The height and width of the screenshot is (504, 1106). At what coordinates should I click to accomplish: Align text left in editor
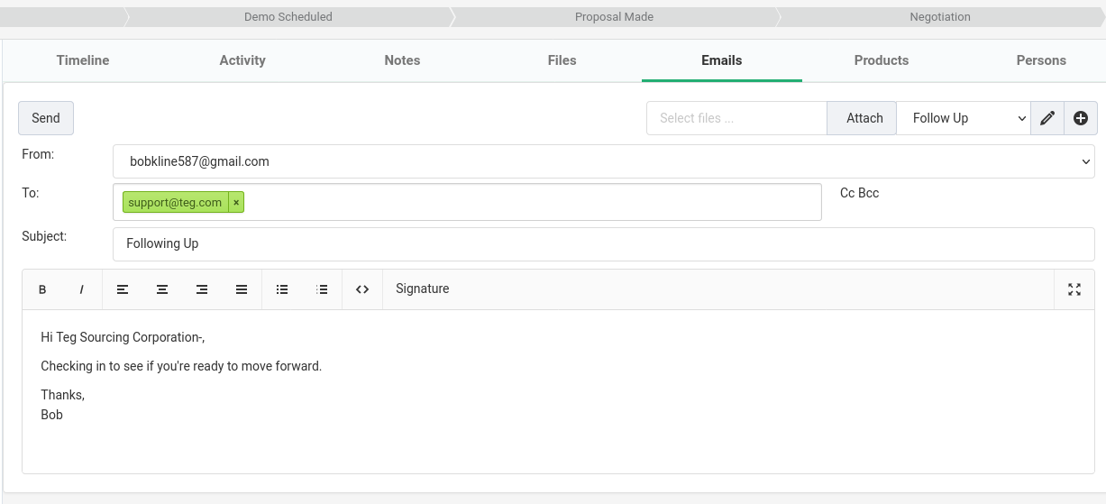123,289
